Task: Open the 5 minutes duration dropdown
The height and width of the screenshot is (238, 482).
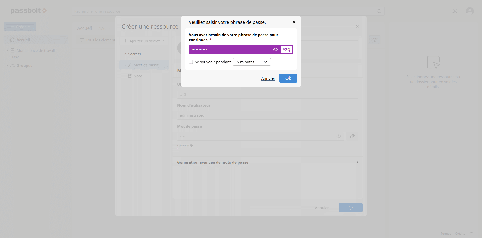Action: [x=252, y=62]
